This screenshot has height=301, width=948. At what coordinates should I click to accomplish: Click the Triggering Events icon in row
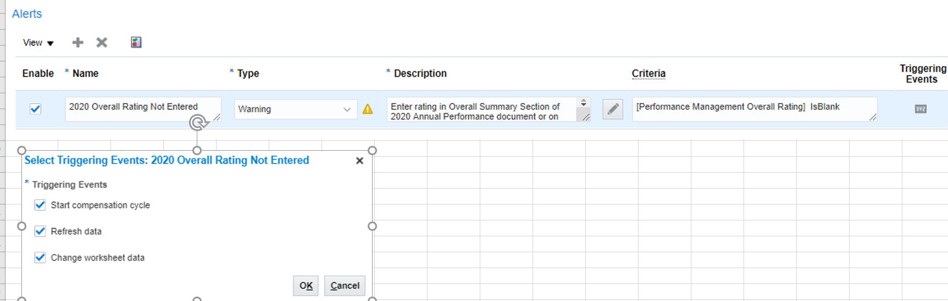pos(921,109)
